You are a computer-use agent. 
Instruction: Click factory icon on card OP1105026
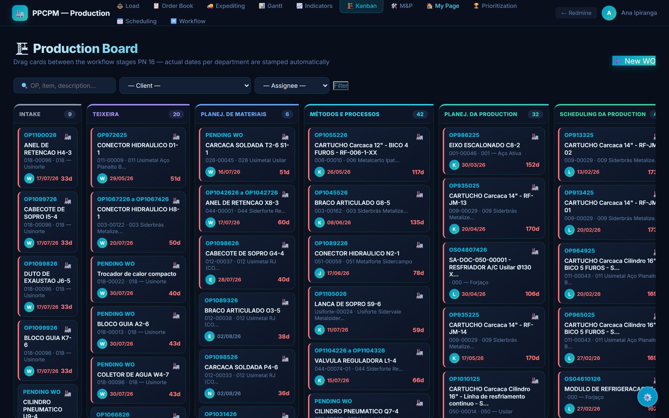pyautogui.click(x=420, y=295)
